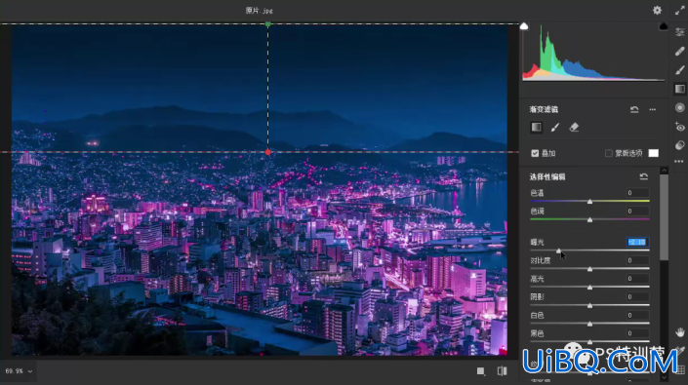Open more tools ellipsis in right toolbar
This screenshot has height=385, width=688.
click(x=679, y=162)
